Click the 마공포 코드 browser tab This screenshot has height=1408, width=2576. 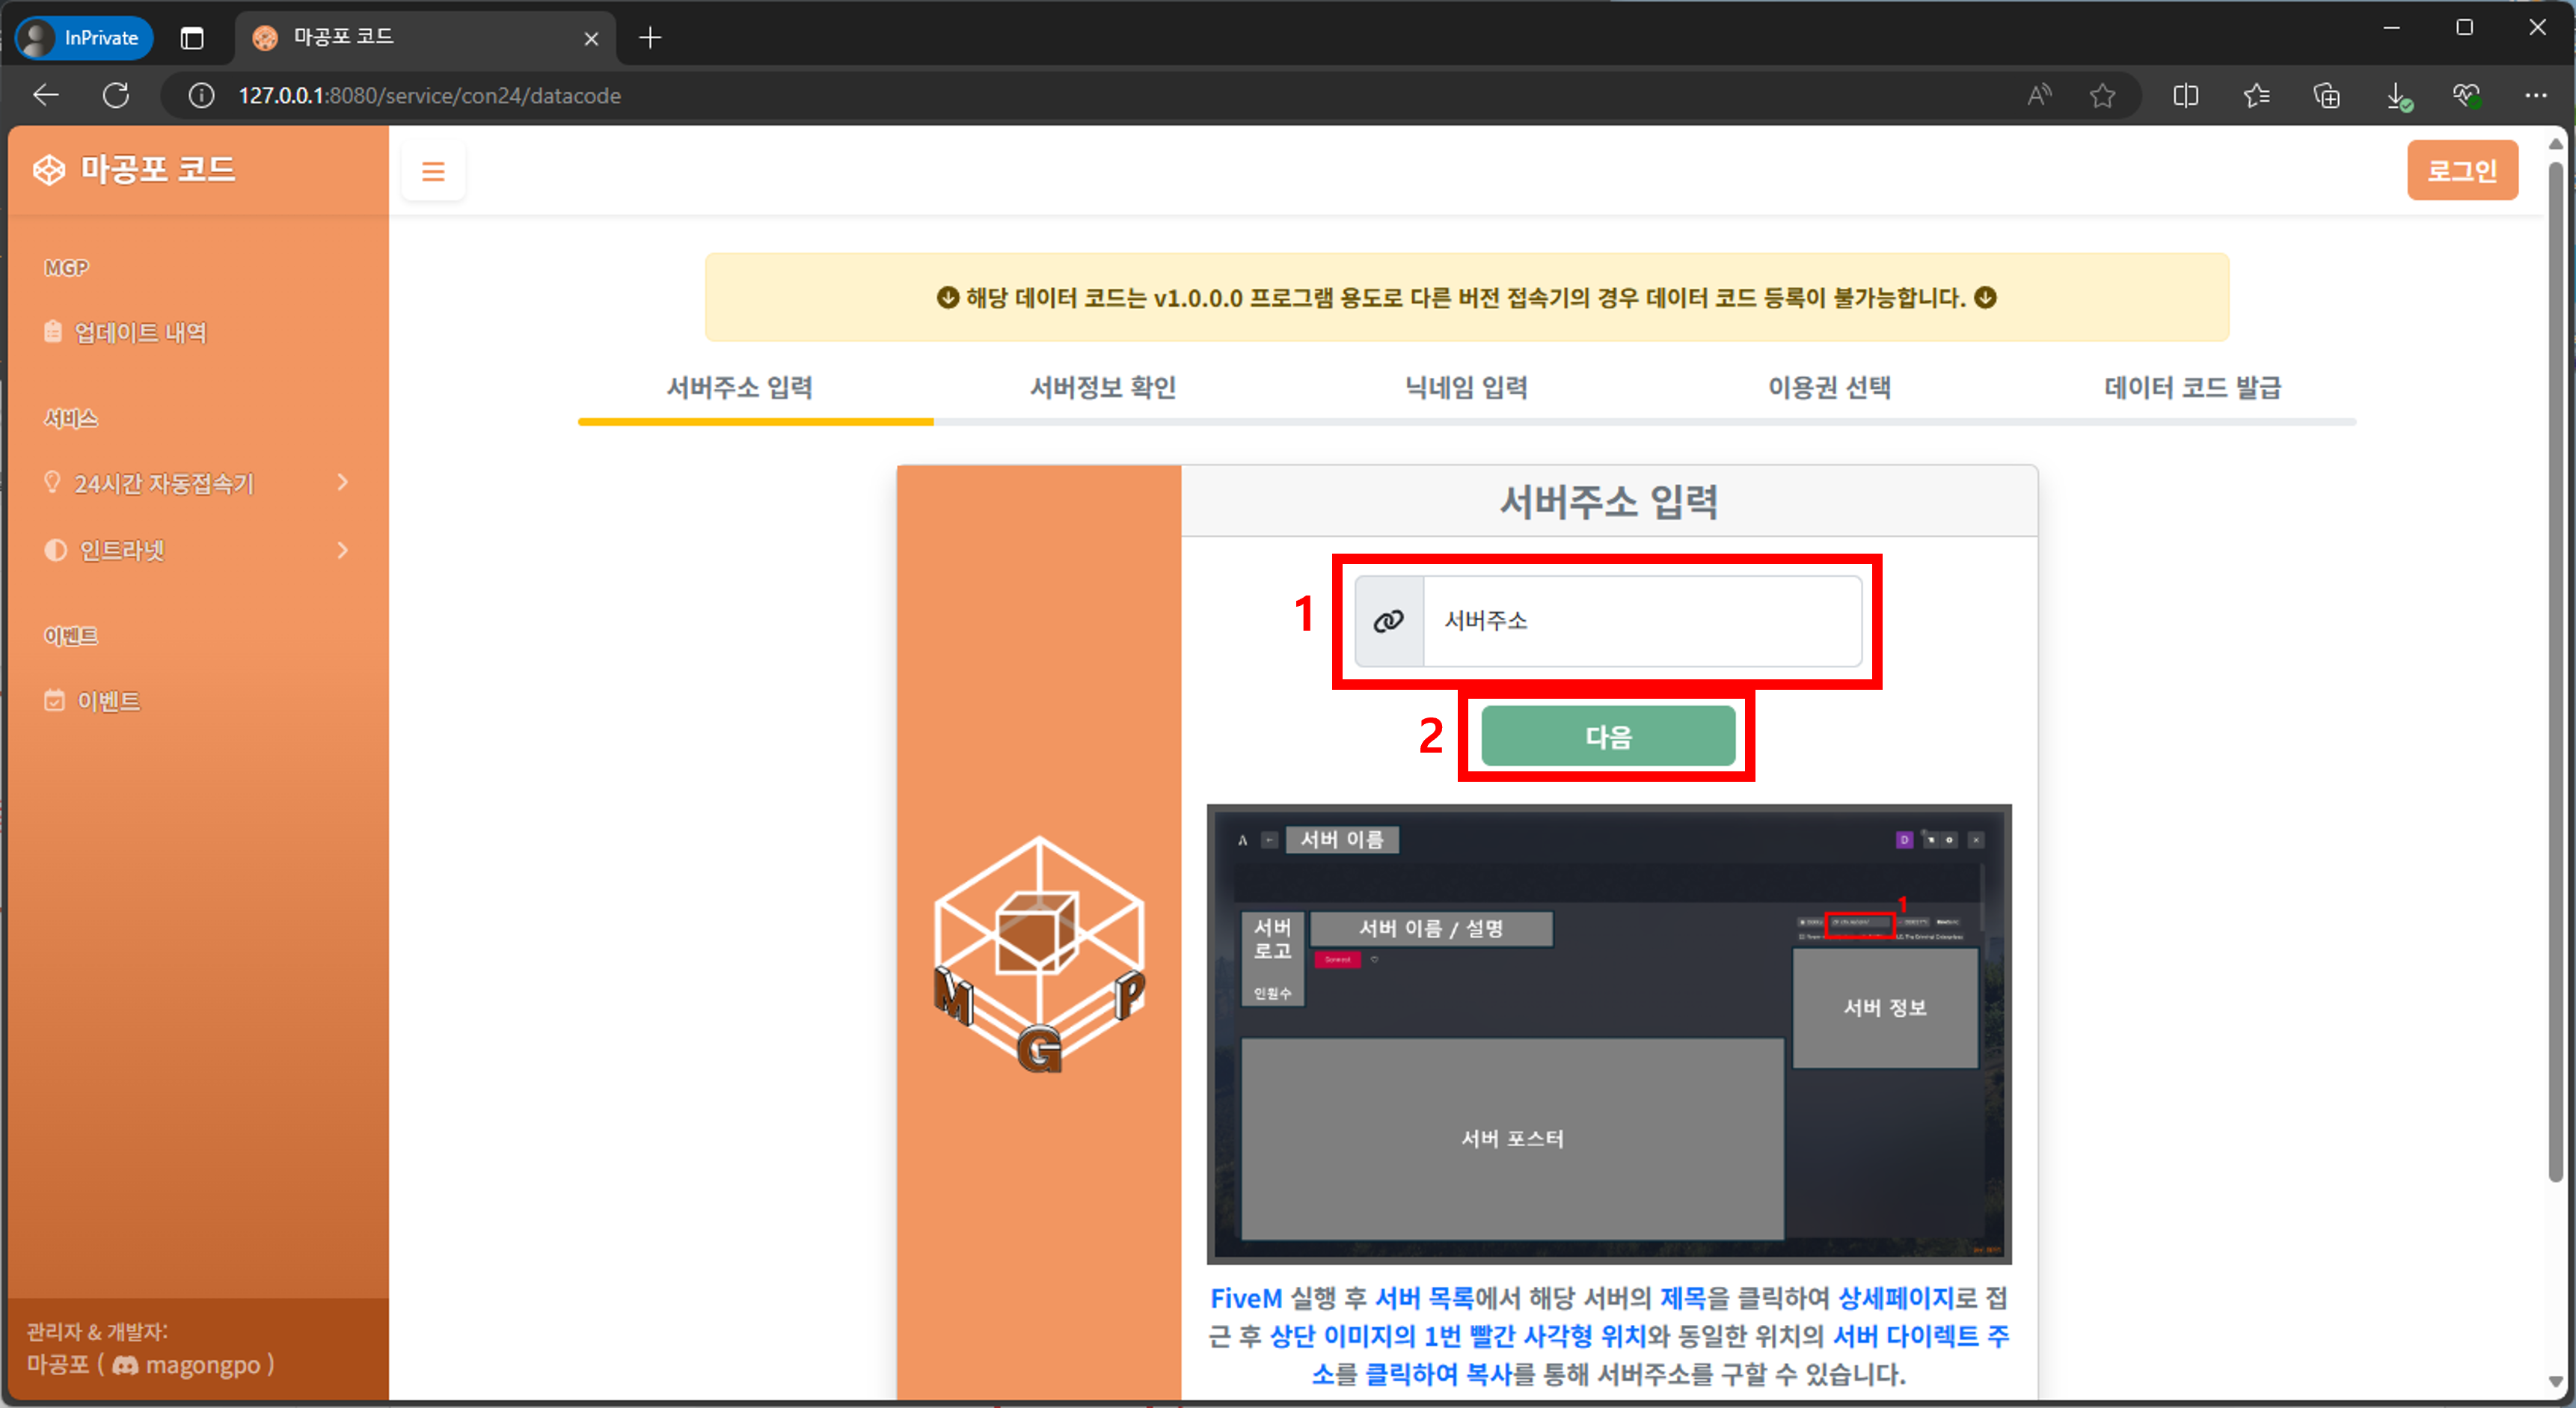tap(425, 38)
